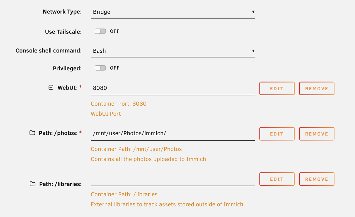Open the Console shell command dropdown
Image resolution: width=355 pixels, height=217 pixels.
(173, 51)
